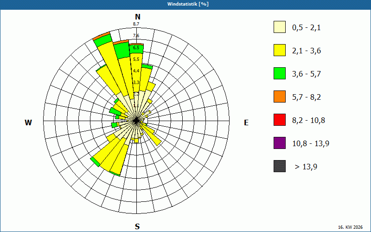Click the '8,2 - 10,8' legend label

308,121
